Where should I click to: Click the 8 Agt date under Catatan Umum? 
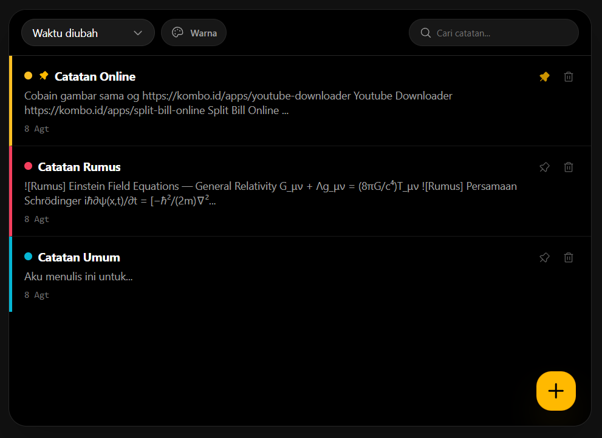[37, 295]
